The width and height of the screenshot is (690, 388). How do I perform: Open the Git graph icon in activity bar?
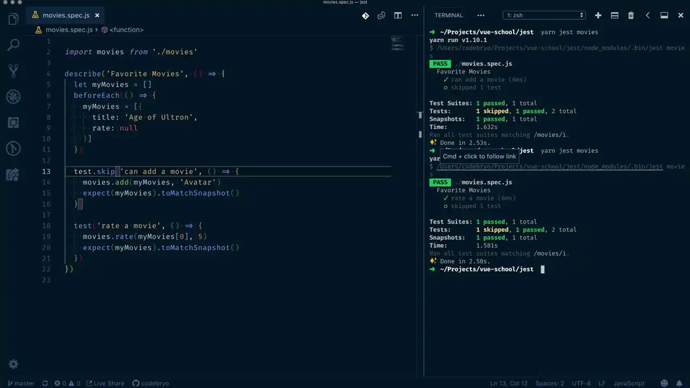point(13,148)
